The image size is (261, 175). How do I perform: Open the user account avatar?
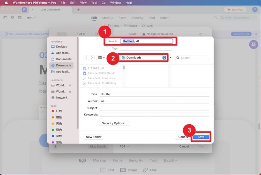(x=255, y=10)
